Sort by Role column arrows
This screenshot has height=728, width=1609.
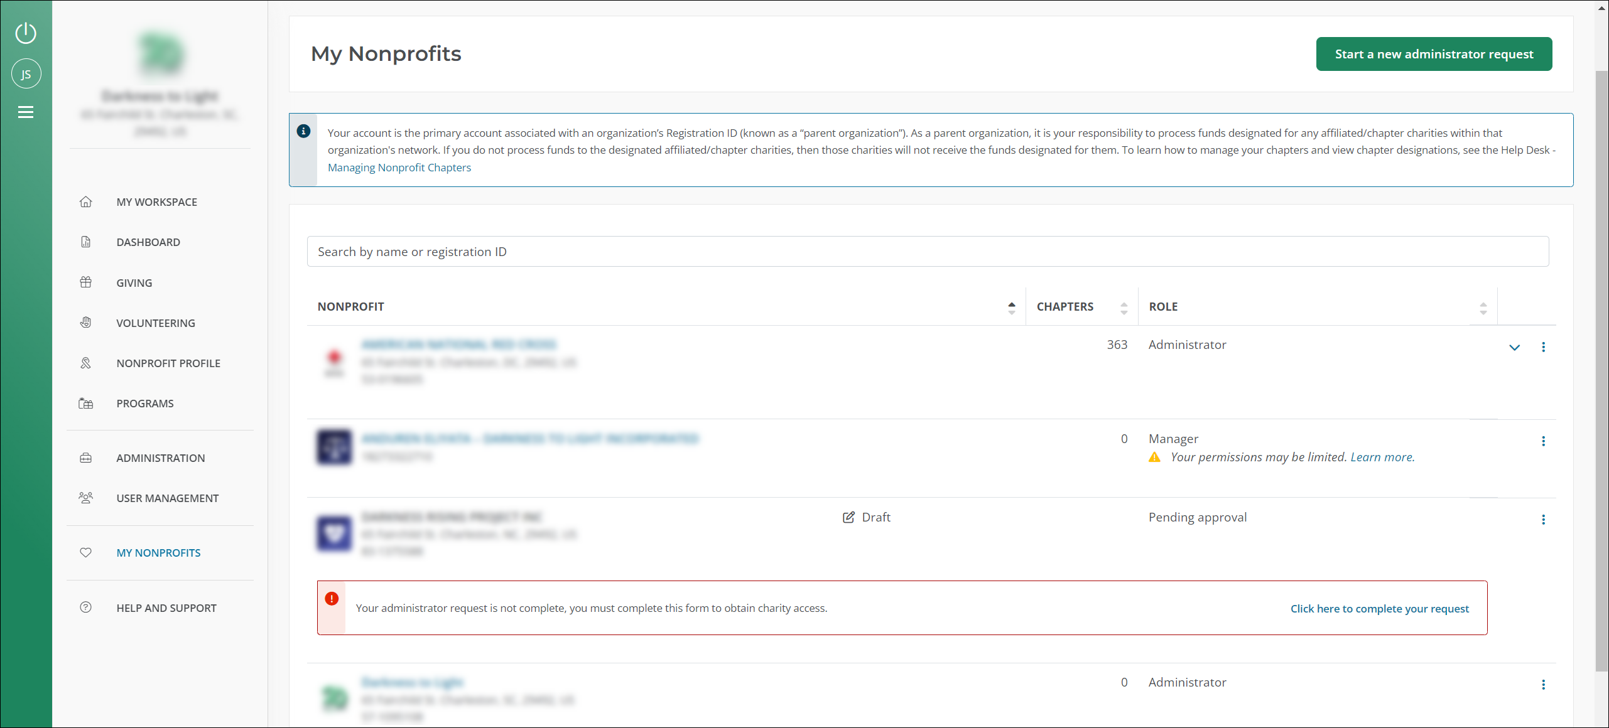[x=1483, y=308]
